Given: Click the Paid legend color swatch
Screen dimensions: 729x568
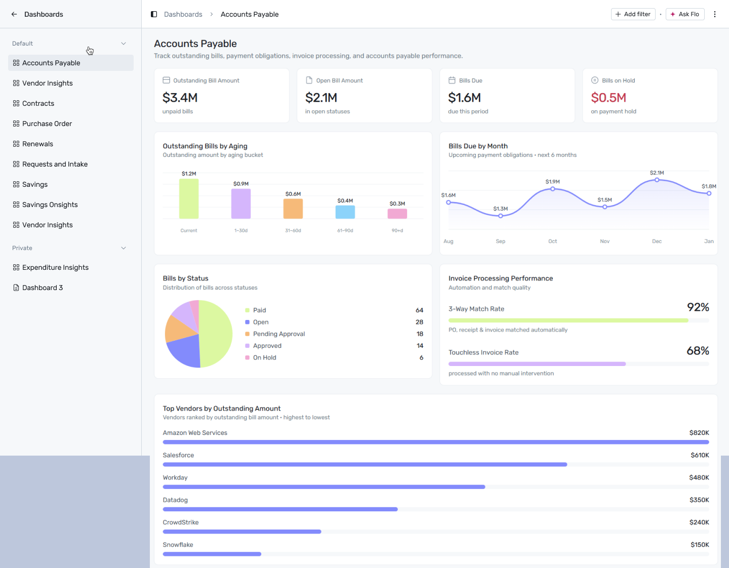Looking at the screenshot, I should pos(248,310).
